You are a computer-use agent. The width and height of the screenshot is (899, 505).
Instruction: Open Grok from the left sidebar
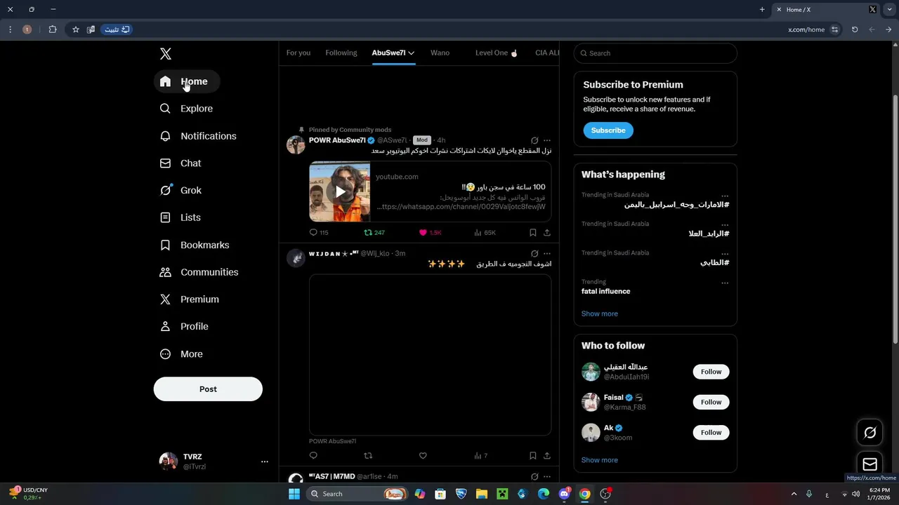[x=181, y=190]
